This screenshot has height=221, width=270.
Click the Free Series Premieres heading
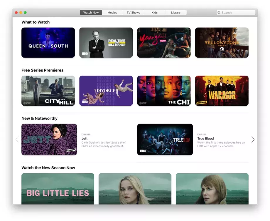[42, 70]
